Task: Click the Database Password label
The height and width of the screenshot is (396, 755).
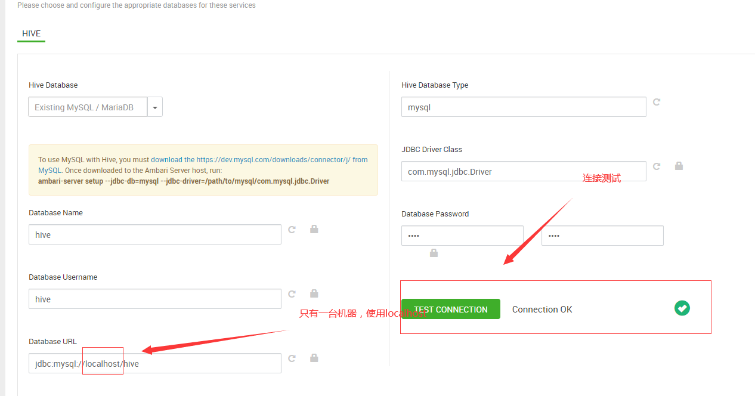Action: (435, 214)
